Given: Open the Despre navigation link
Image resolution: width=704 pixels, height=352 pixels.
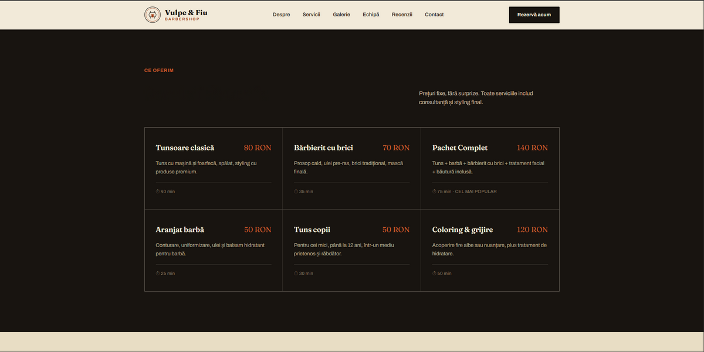Looking at the screenshot, I should pyautogui.click(x=282, y=15).
